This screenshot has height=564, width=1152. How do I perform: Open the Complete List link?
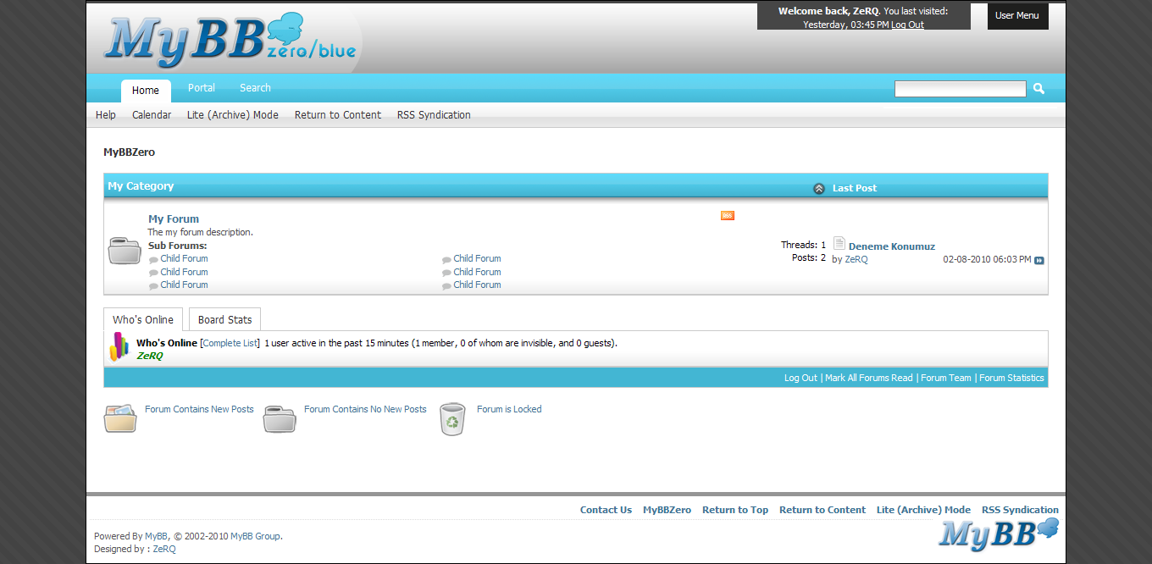click(230, 344)
